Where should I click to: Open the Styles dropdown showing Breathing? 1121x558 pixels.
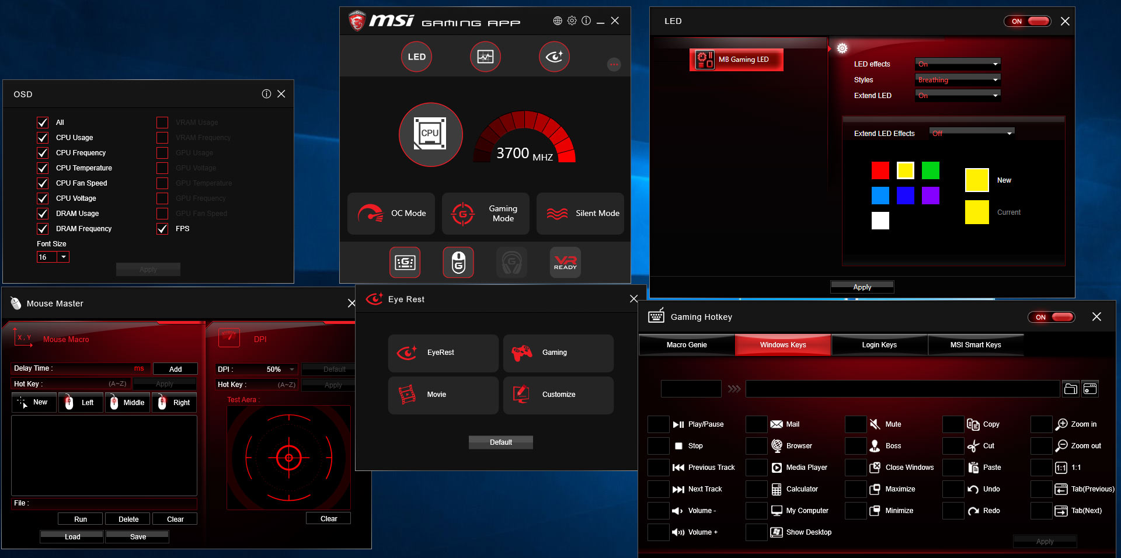pos(958,79)
